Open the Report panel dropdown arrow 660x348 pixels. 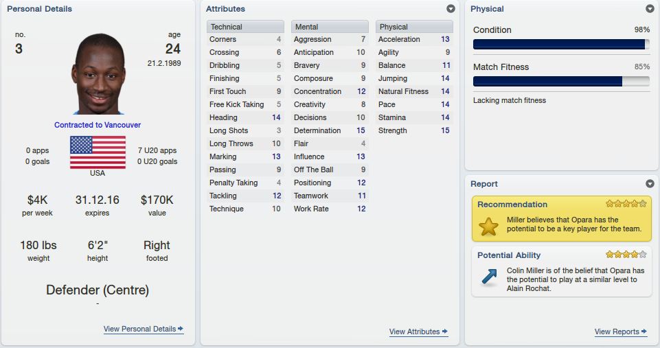650,184
